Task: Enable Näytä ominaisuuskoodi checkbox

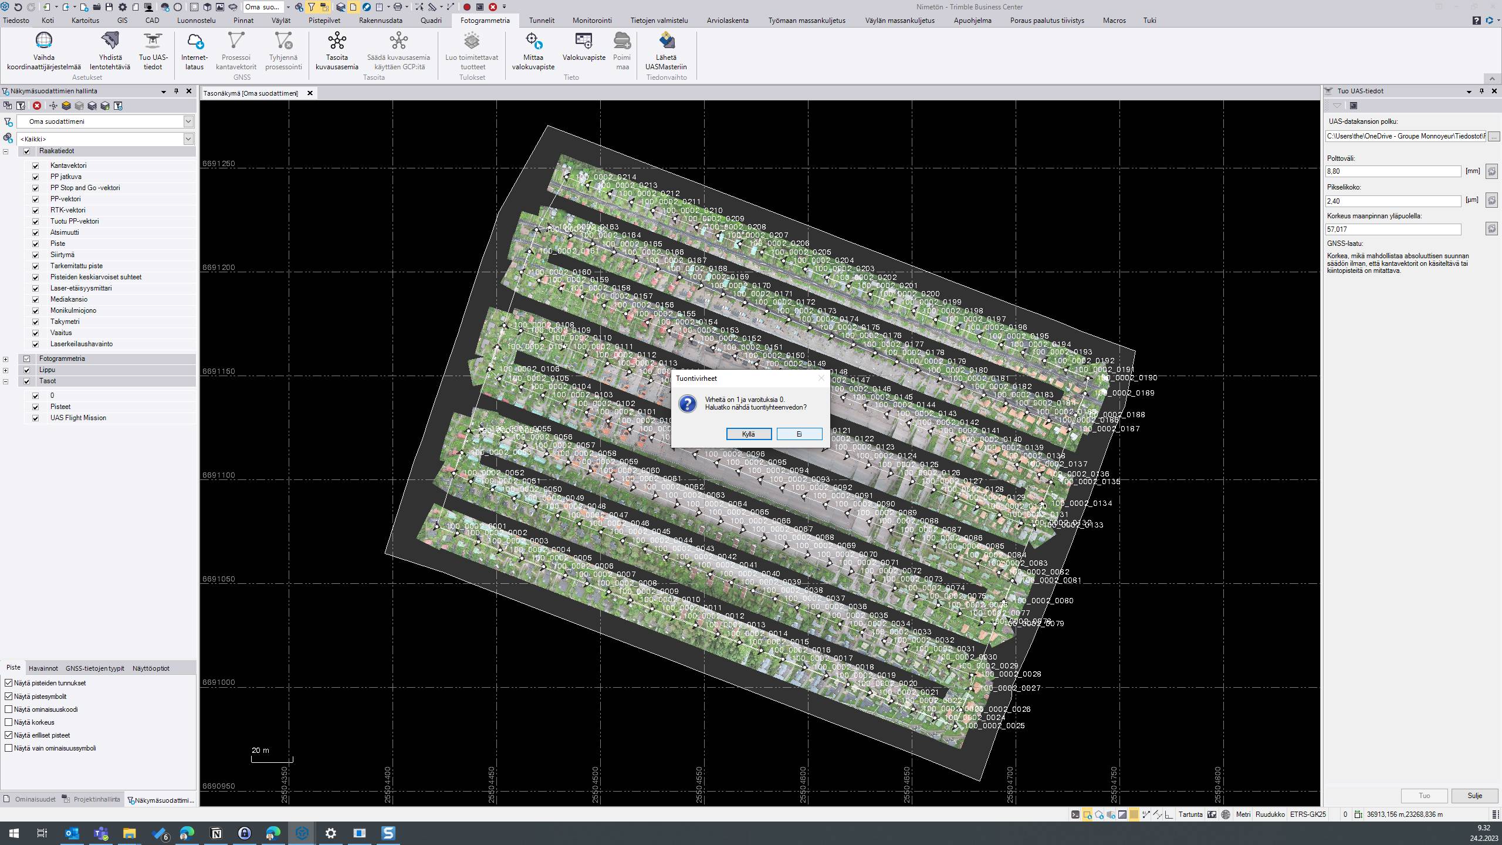Action: (x=9, y=709)
